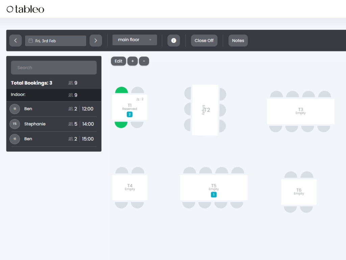Click the blue booking count badge on T5
346x260 pixels.
point(214,195)
